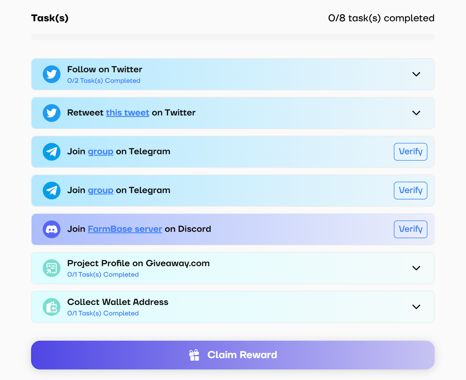
Task: Click '0/2 Task(s) Completed' status text
Action: [104, 81]
